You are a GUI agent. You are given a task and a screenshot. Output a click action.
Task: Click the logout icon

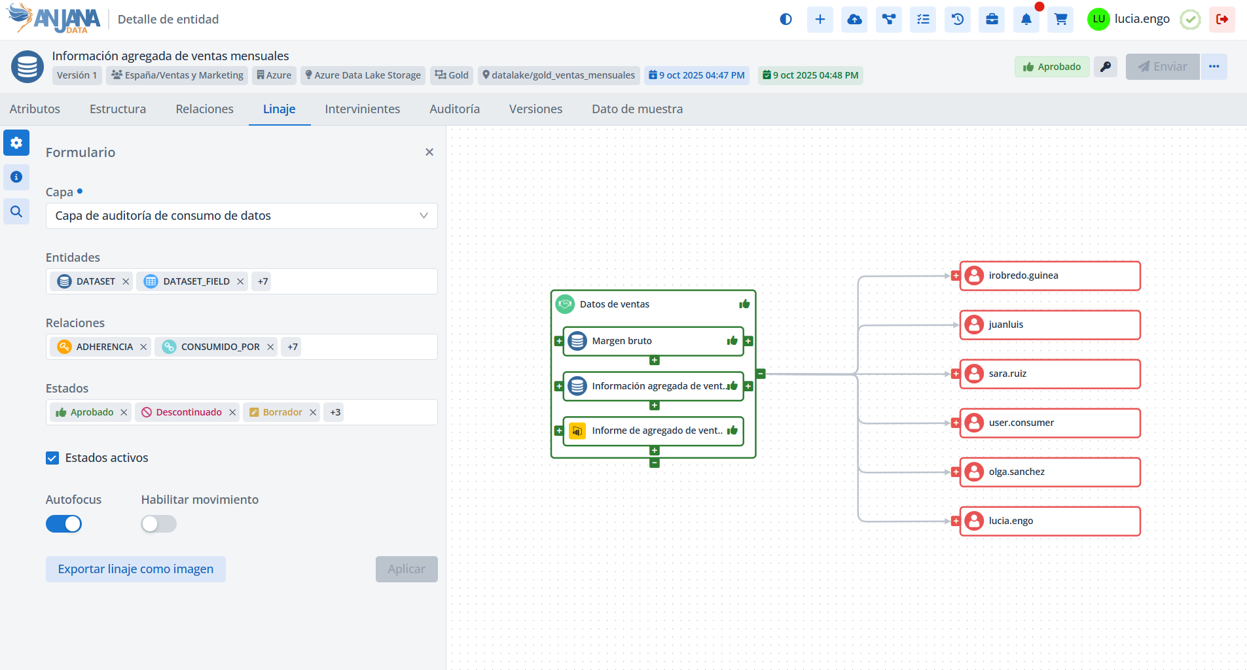tap(1221, 20)
